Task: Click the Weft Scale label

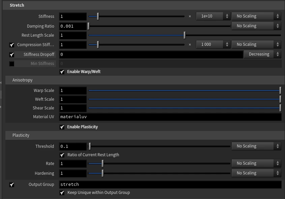Action: pyautogui.click(x=45, y=99)
